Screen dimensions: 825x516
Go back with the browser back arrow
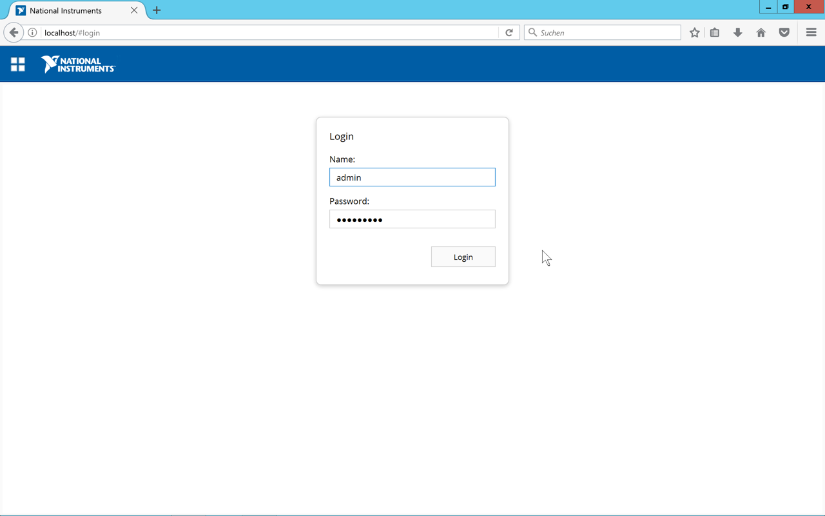(x=14, y=32)
